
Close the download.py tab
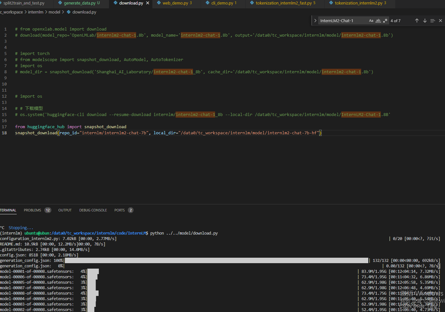pyautogui.click(x=148, y=3)
